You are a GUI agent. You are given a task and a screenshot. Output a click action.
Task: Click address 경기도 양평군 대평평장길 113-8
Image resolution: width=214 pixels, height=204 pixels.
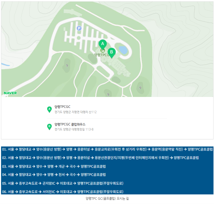tap(74, 129)
